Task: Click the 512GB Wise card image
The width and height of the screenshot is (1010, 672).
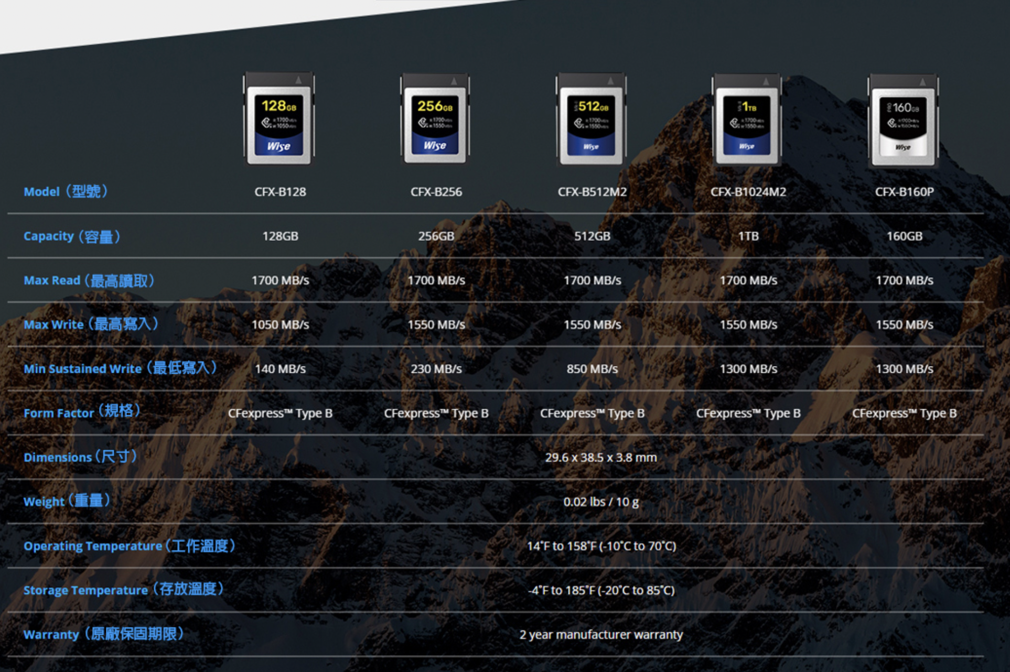Action: tap(591, 120)
